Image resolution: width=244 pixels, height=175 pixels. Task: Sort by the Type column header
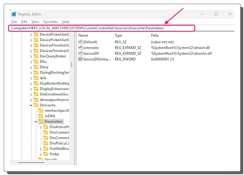(x=118, y=35)
